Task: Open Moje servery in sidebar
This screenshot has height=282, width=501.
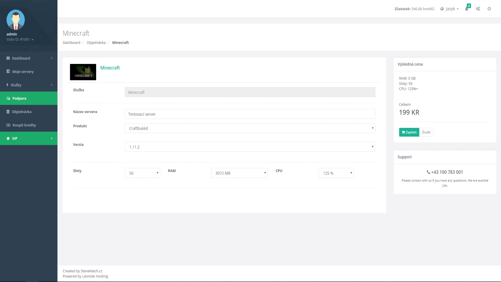Action: point(23,72)
